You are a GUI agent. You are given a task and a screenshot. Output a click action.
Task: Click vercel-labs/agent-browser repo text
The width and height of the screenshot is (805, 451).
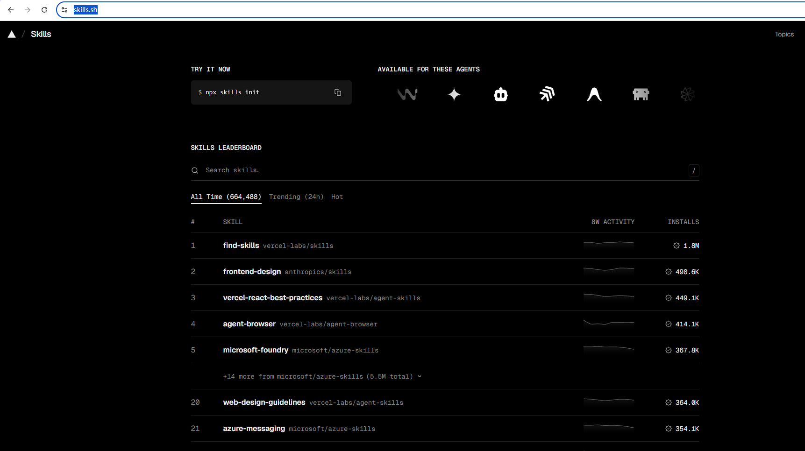[328, 324]
